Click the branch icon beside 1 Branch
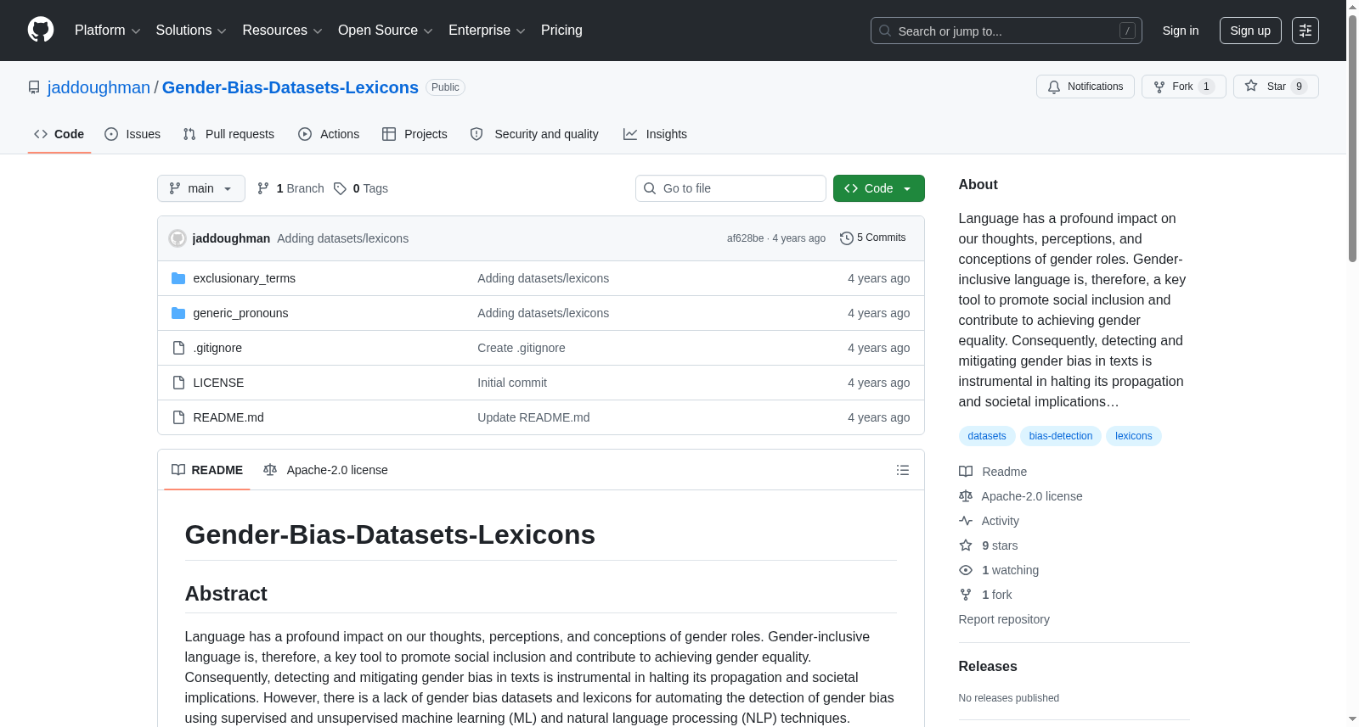This screenshot has width=1359, height=727. pos(263,188)
